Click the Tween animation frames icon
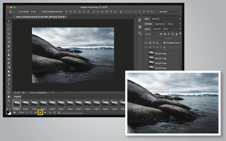 [50, 112]
